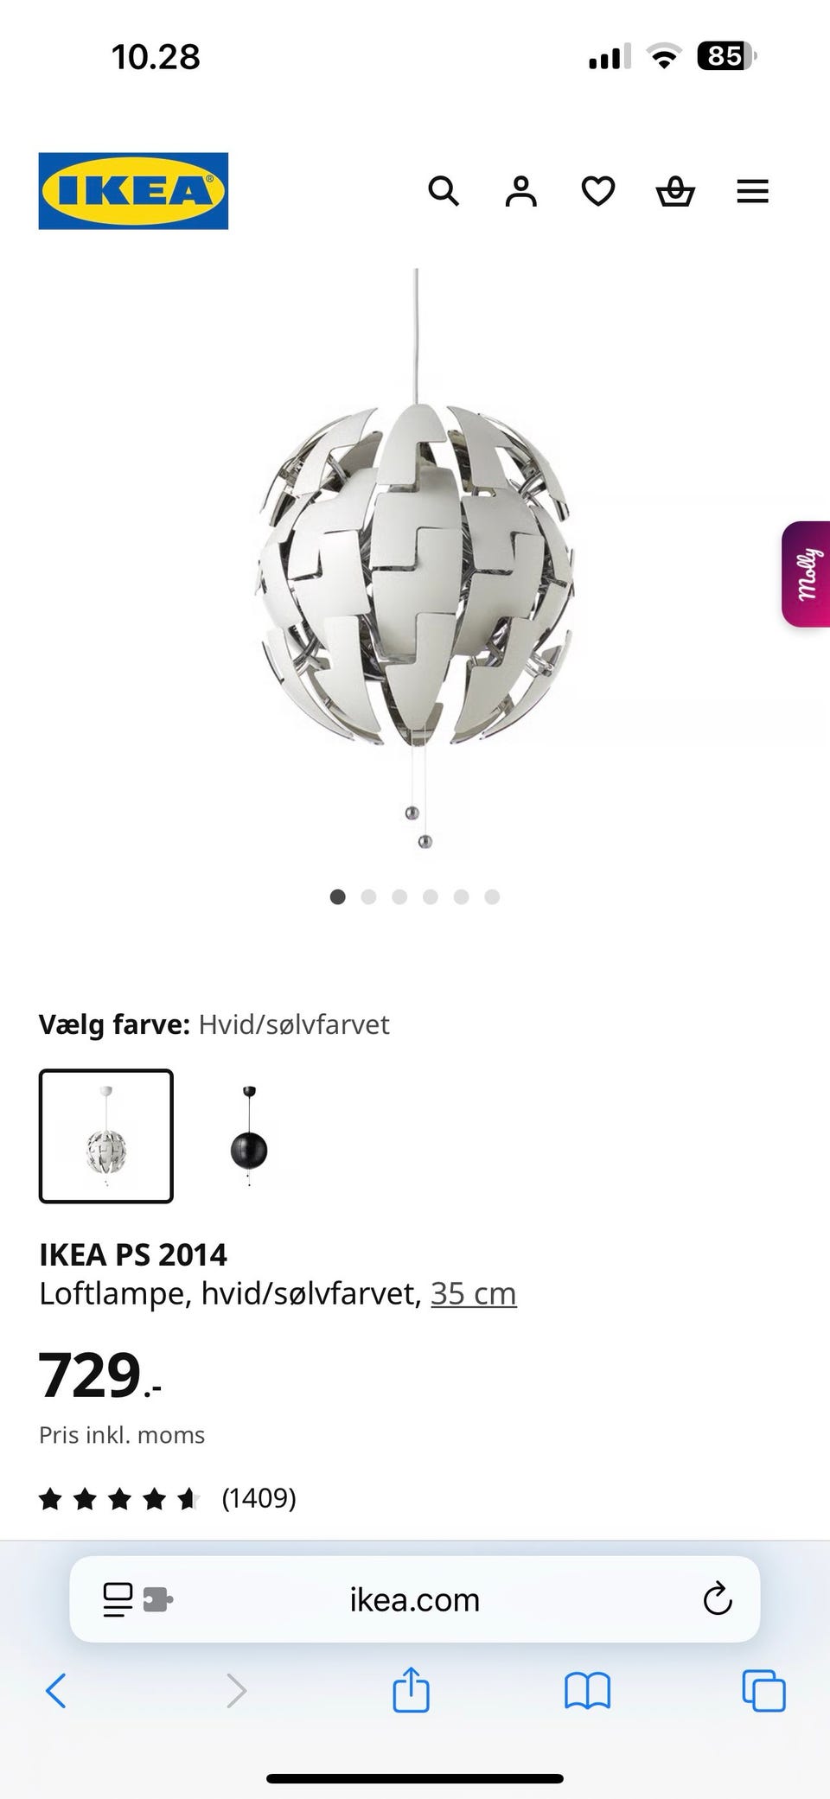Choose the black lamp color variant
Screen dimensions: 830x1799
(x=249, y=1136)
